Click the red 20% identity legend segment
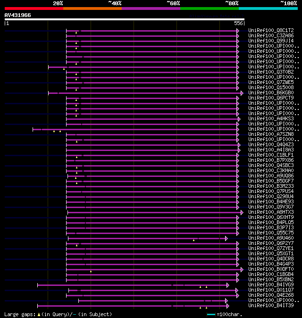The image size is (302, 318). point(34,8)
